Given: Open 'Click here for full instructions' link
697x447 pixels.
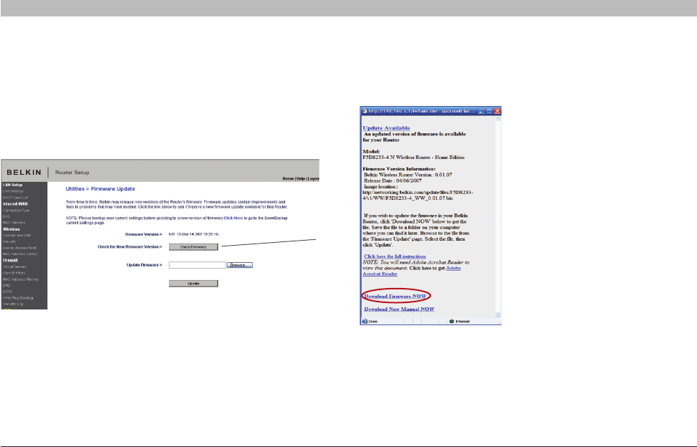Looking at the screenshot, I should 395,256.
